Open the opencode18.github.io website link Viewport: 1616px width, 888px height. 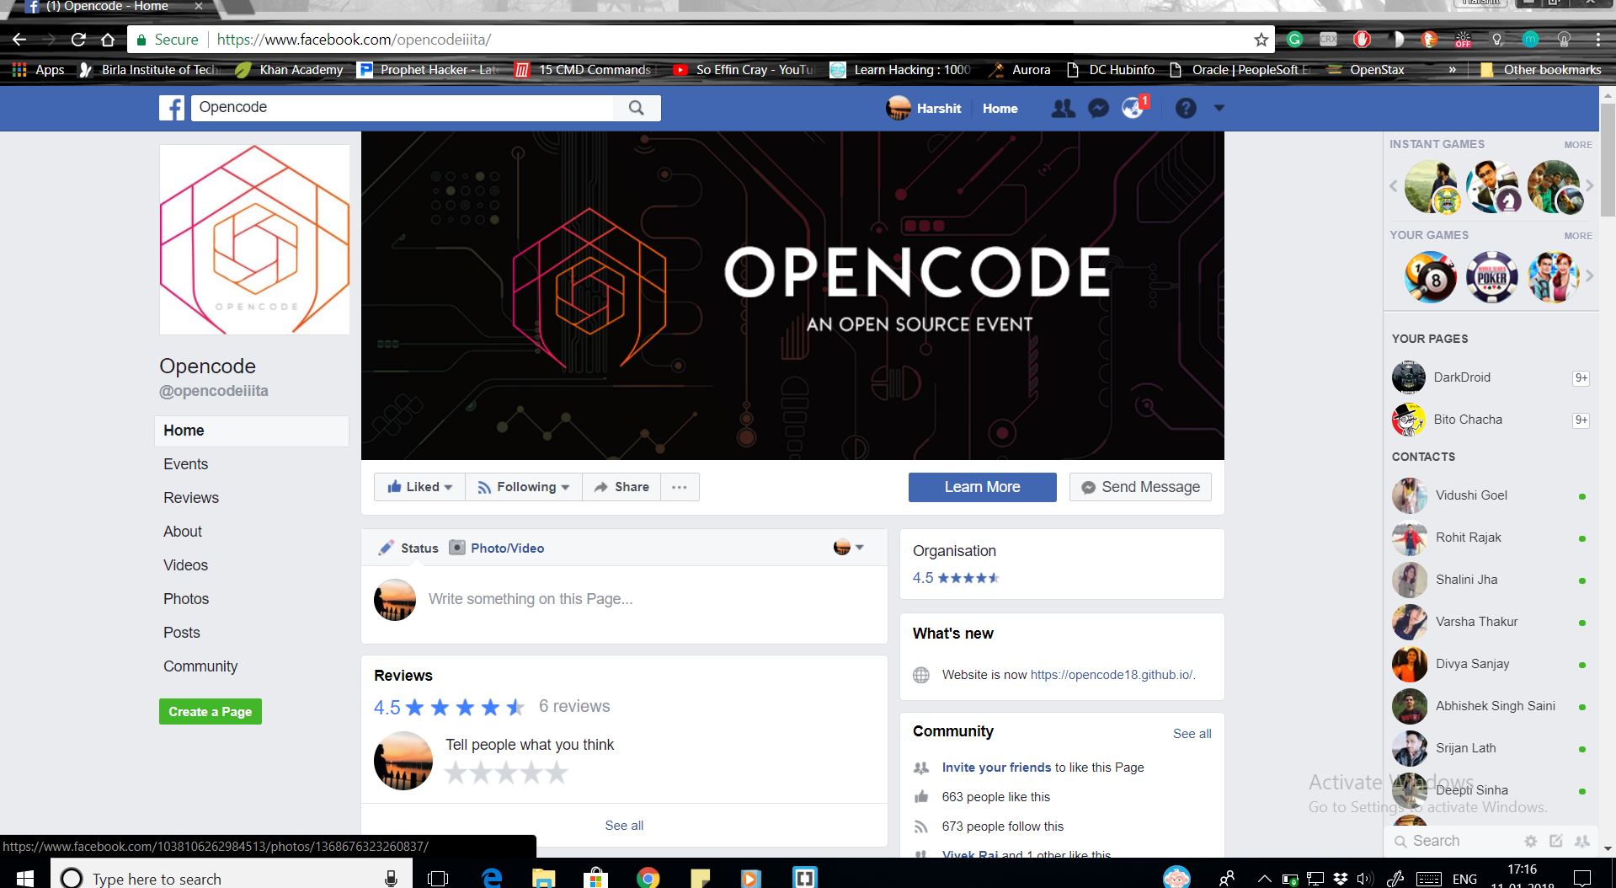tap(1111, 675)
